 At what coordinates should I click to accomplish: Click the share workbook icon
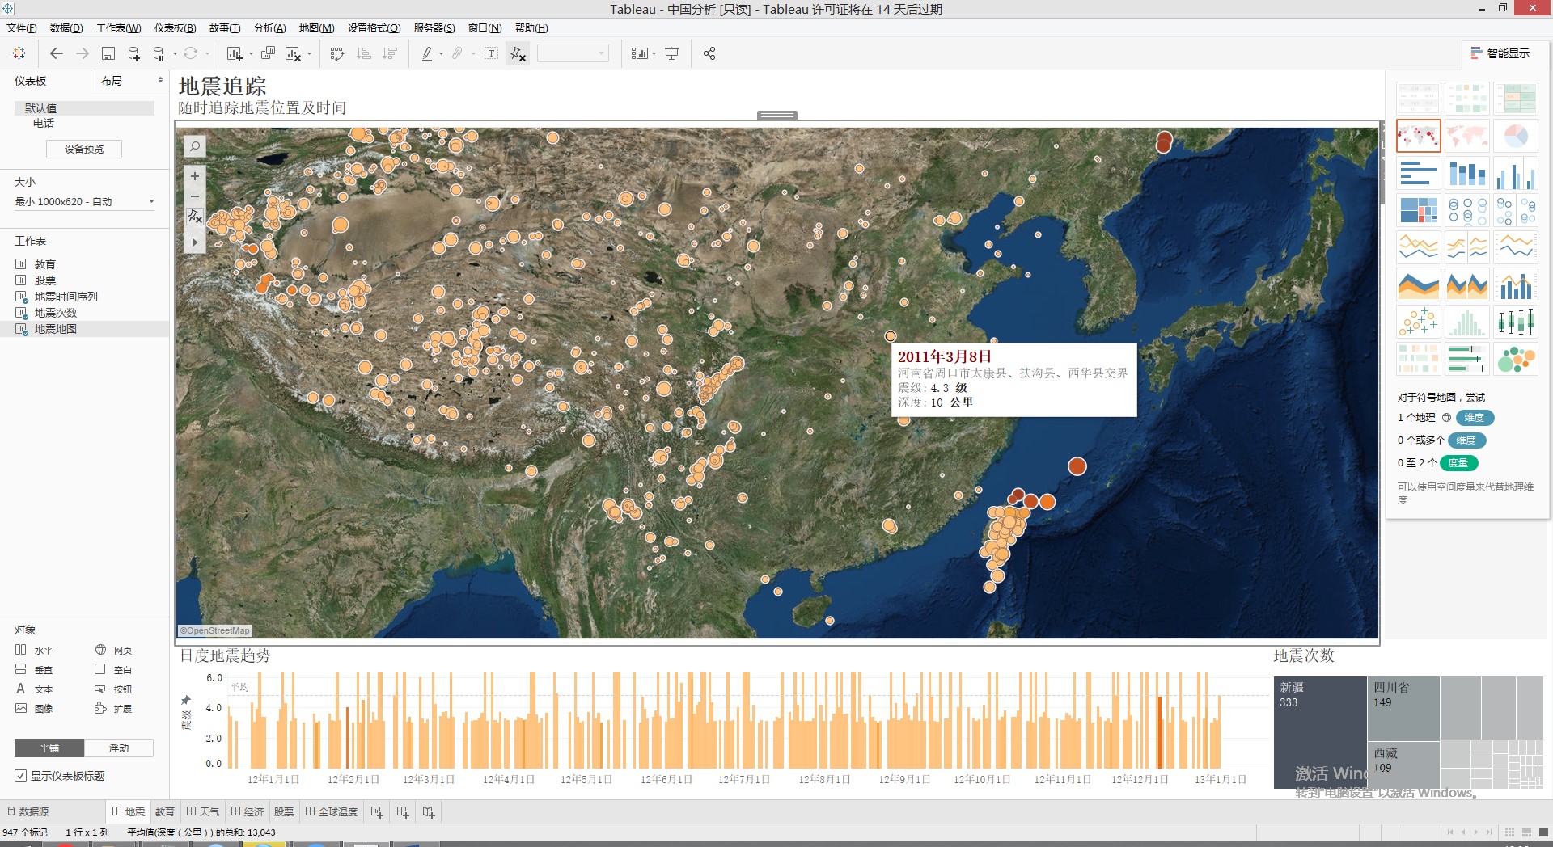[709, 53]
